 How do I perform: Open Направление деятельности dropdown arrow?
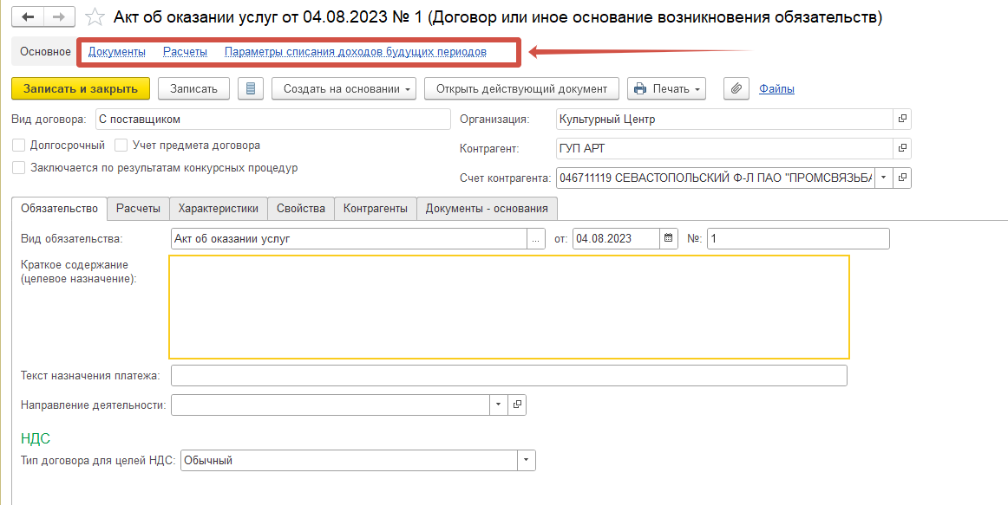tap(499, 405)
